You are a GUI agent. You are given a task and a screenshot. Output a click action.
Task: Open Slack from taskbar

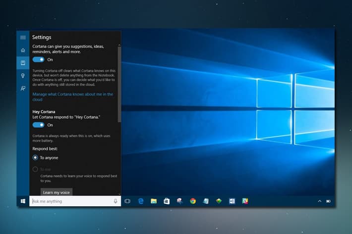coord(245,201)
